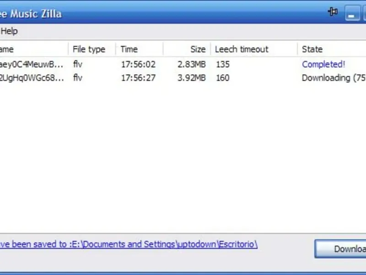Click the flv type in 17:56:02 row
The image size is (366, 275).
(x=78, y=64)
